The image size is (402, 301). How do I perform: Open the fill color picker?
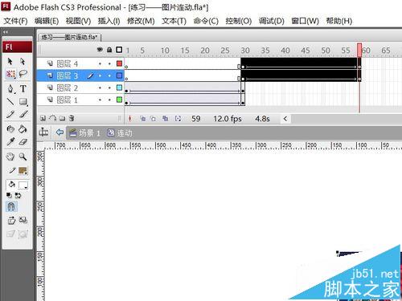[x=23, y=185]
